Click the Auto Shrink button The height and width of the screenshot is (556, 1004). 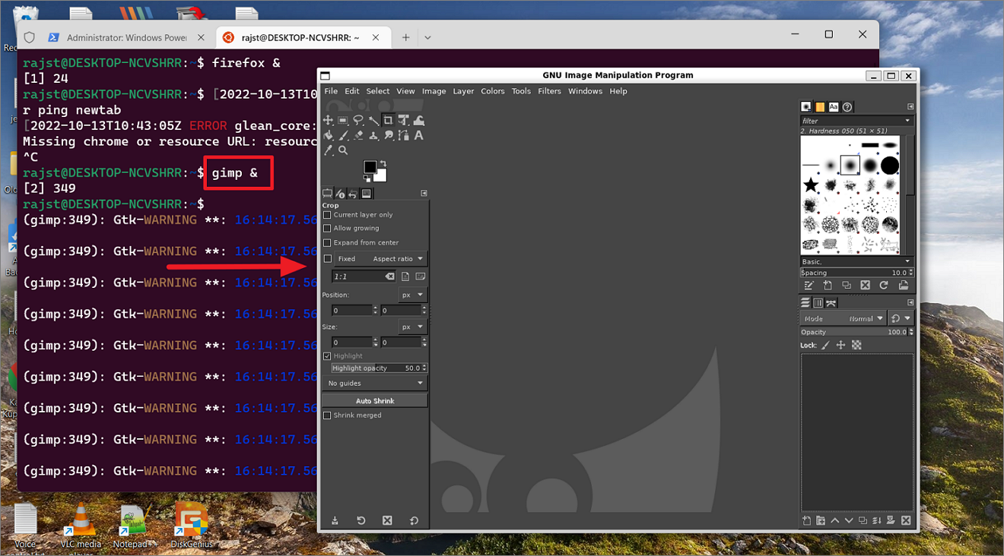point(375,401)
